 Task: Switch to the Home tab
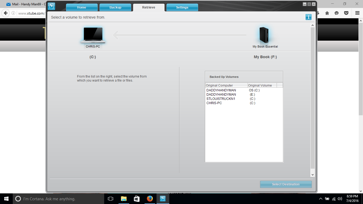(x=82, y=7)
